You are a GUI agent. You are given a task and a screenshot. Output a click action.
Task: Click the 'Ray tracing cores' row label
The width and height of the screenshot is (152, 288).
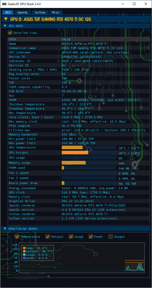tap(24, 74)
